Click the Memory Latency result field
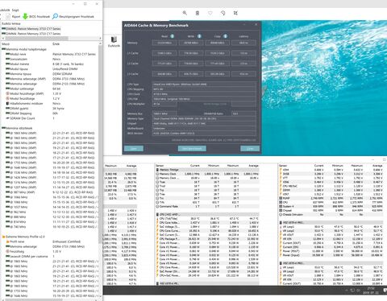The width and height of the screenshot is (387, 301). point(243,43)
